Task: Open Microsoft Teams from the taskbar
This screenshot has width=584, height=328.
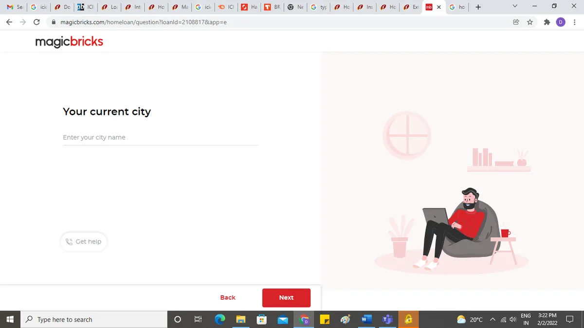Action: click(x=387, y=319)
